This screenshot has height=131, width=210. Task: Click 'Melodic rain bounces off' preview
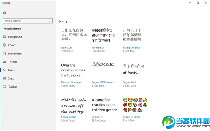74,106
